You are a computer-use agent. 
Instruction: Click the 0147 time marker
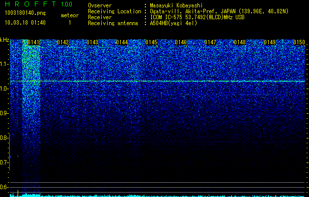[210, 42]
